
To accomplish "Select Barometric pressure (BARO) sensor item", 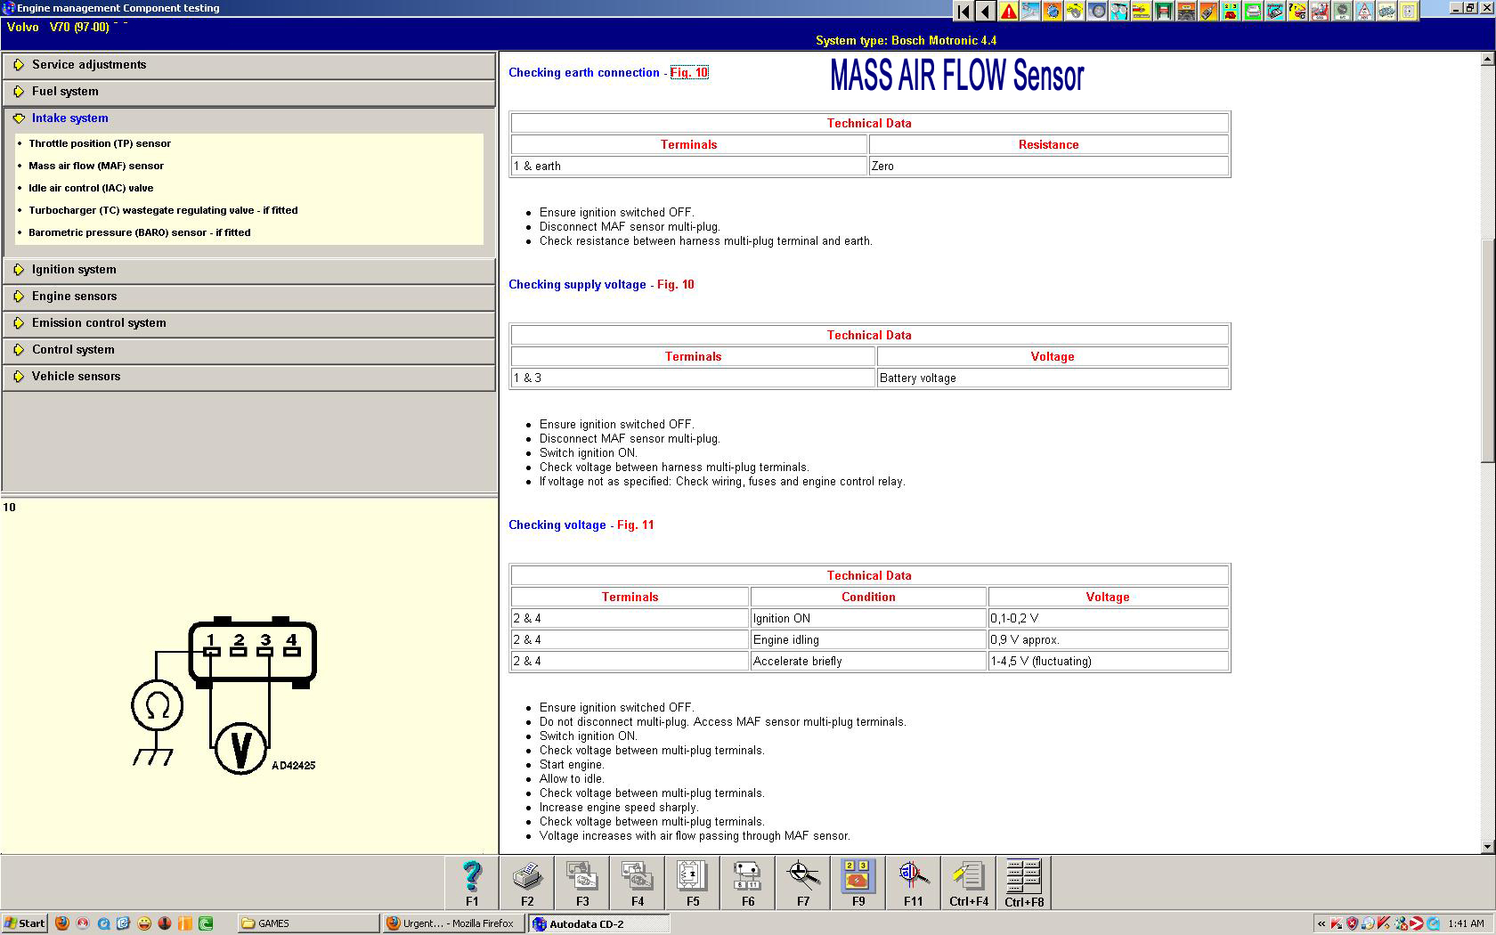I will click(140, 232).
